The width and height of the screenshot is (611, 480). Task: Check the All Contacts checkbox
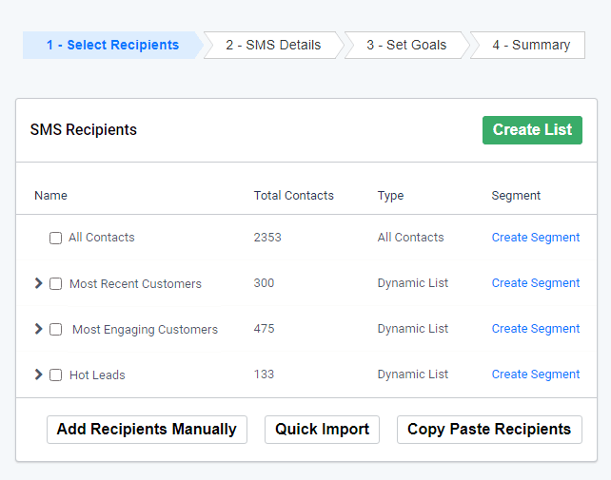coord(56,238)
